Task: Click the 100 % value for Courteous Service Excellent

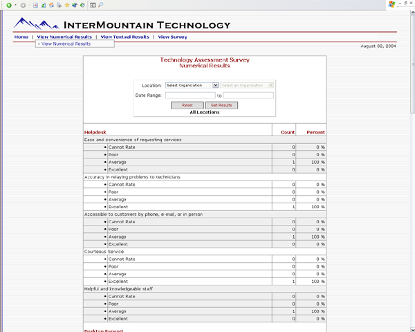Action: [318, 282]
